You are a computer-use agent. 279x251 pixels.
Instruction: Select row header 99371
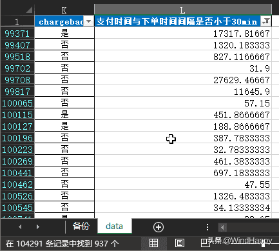(x=17, y=34)
